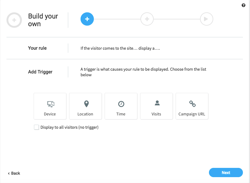The width and height of the screenshot is (250, 183).
Task: Click the Your rule summary text
Action: (120, 48)
